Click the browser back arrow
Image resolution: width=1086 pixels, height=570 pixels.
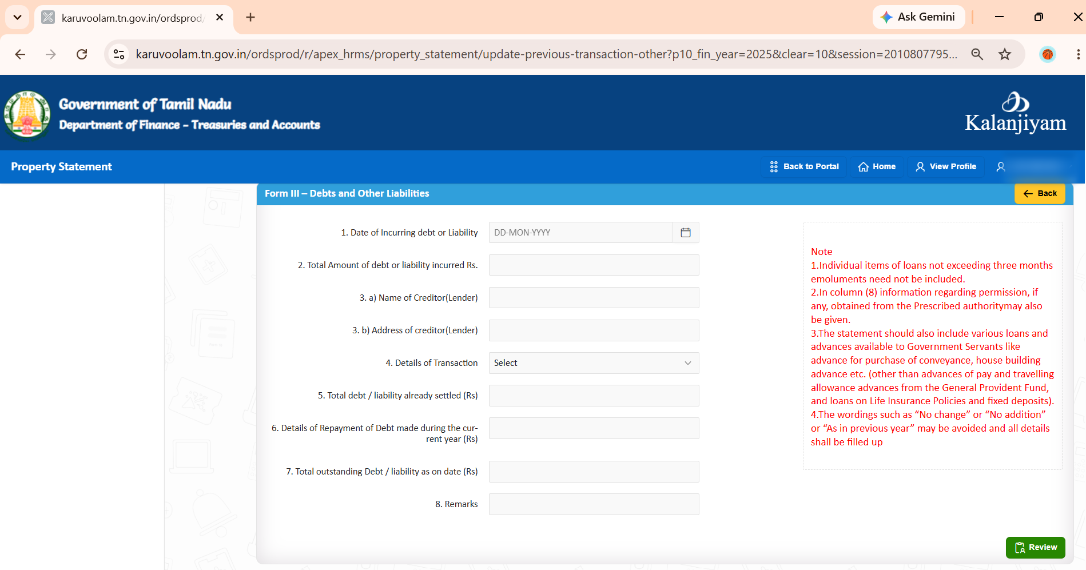[x=20, y=54]
